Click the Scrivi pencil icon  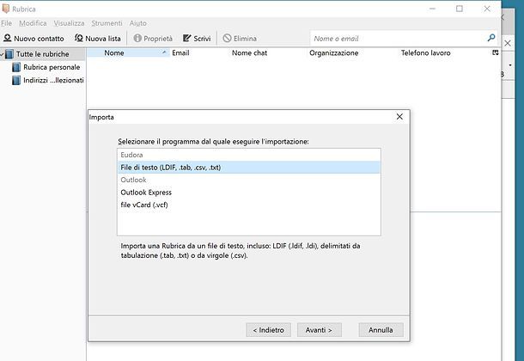click(186, 38)
